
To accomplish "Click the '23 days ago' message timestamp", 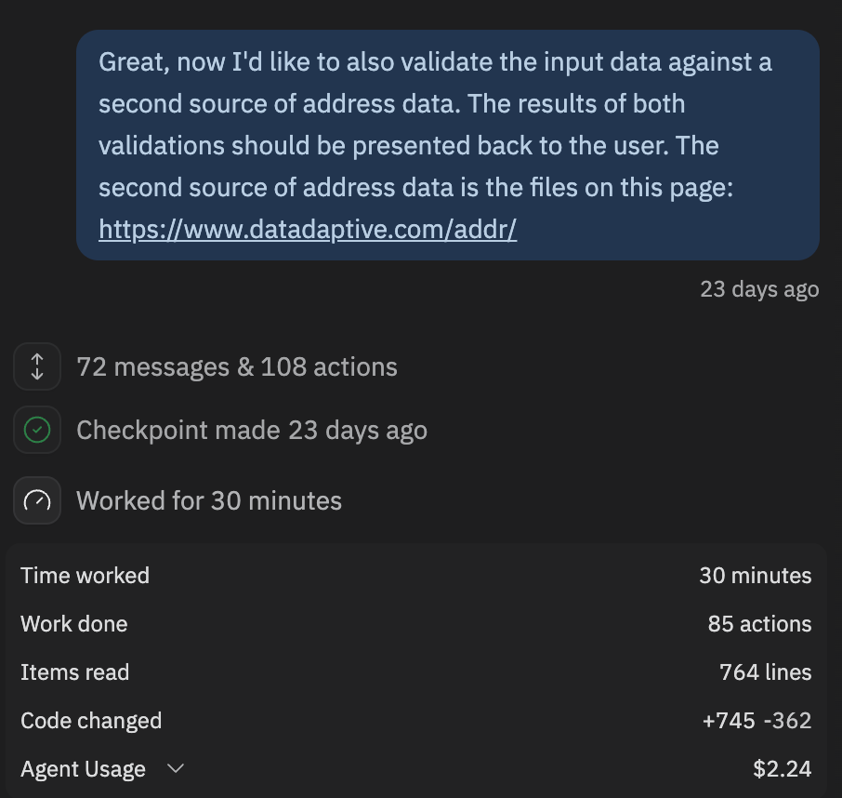I will tap(759, 289).
